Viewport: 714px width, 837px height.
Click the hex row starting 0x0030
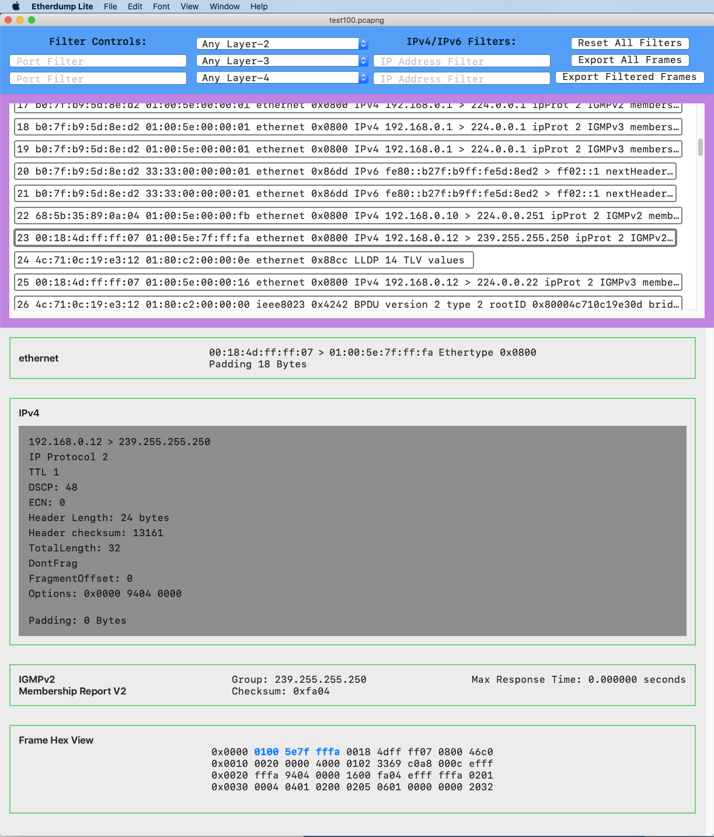coord(352,787)
